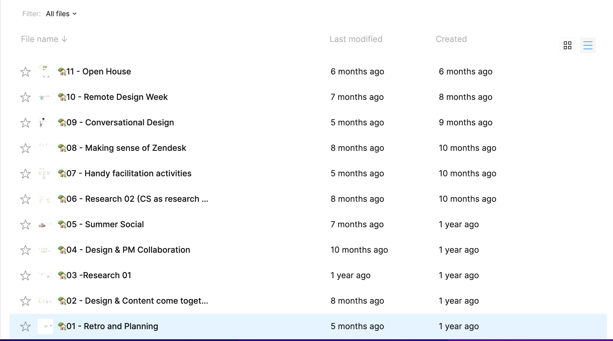
Task: Sort by Created column
Action: [x=451, y=39]
